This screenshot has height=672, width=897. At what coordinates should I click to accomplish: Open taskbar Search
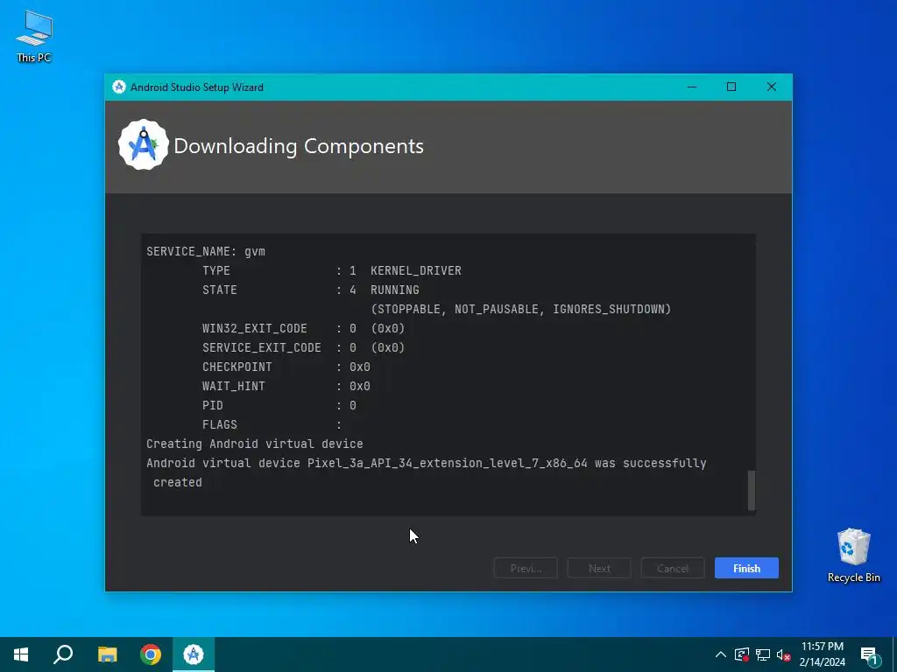coord(63,654)
